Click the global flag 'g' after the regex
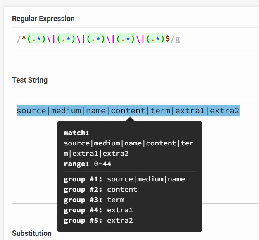Screen dimensions: 259x240 178,39
